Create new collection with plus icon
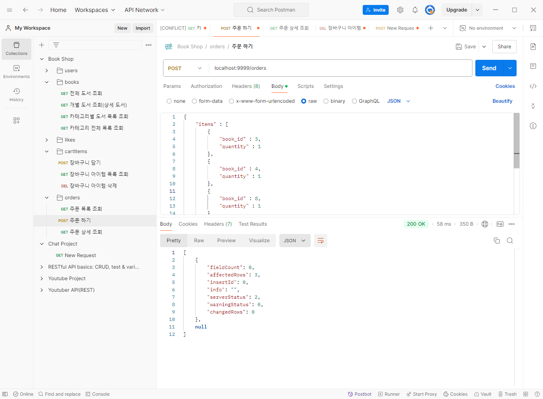Viewport: 543px width, 399px height. 42,45
